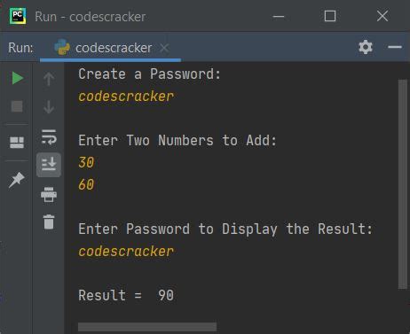Close the codescracker run tab

pos(164,48)
